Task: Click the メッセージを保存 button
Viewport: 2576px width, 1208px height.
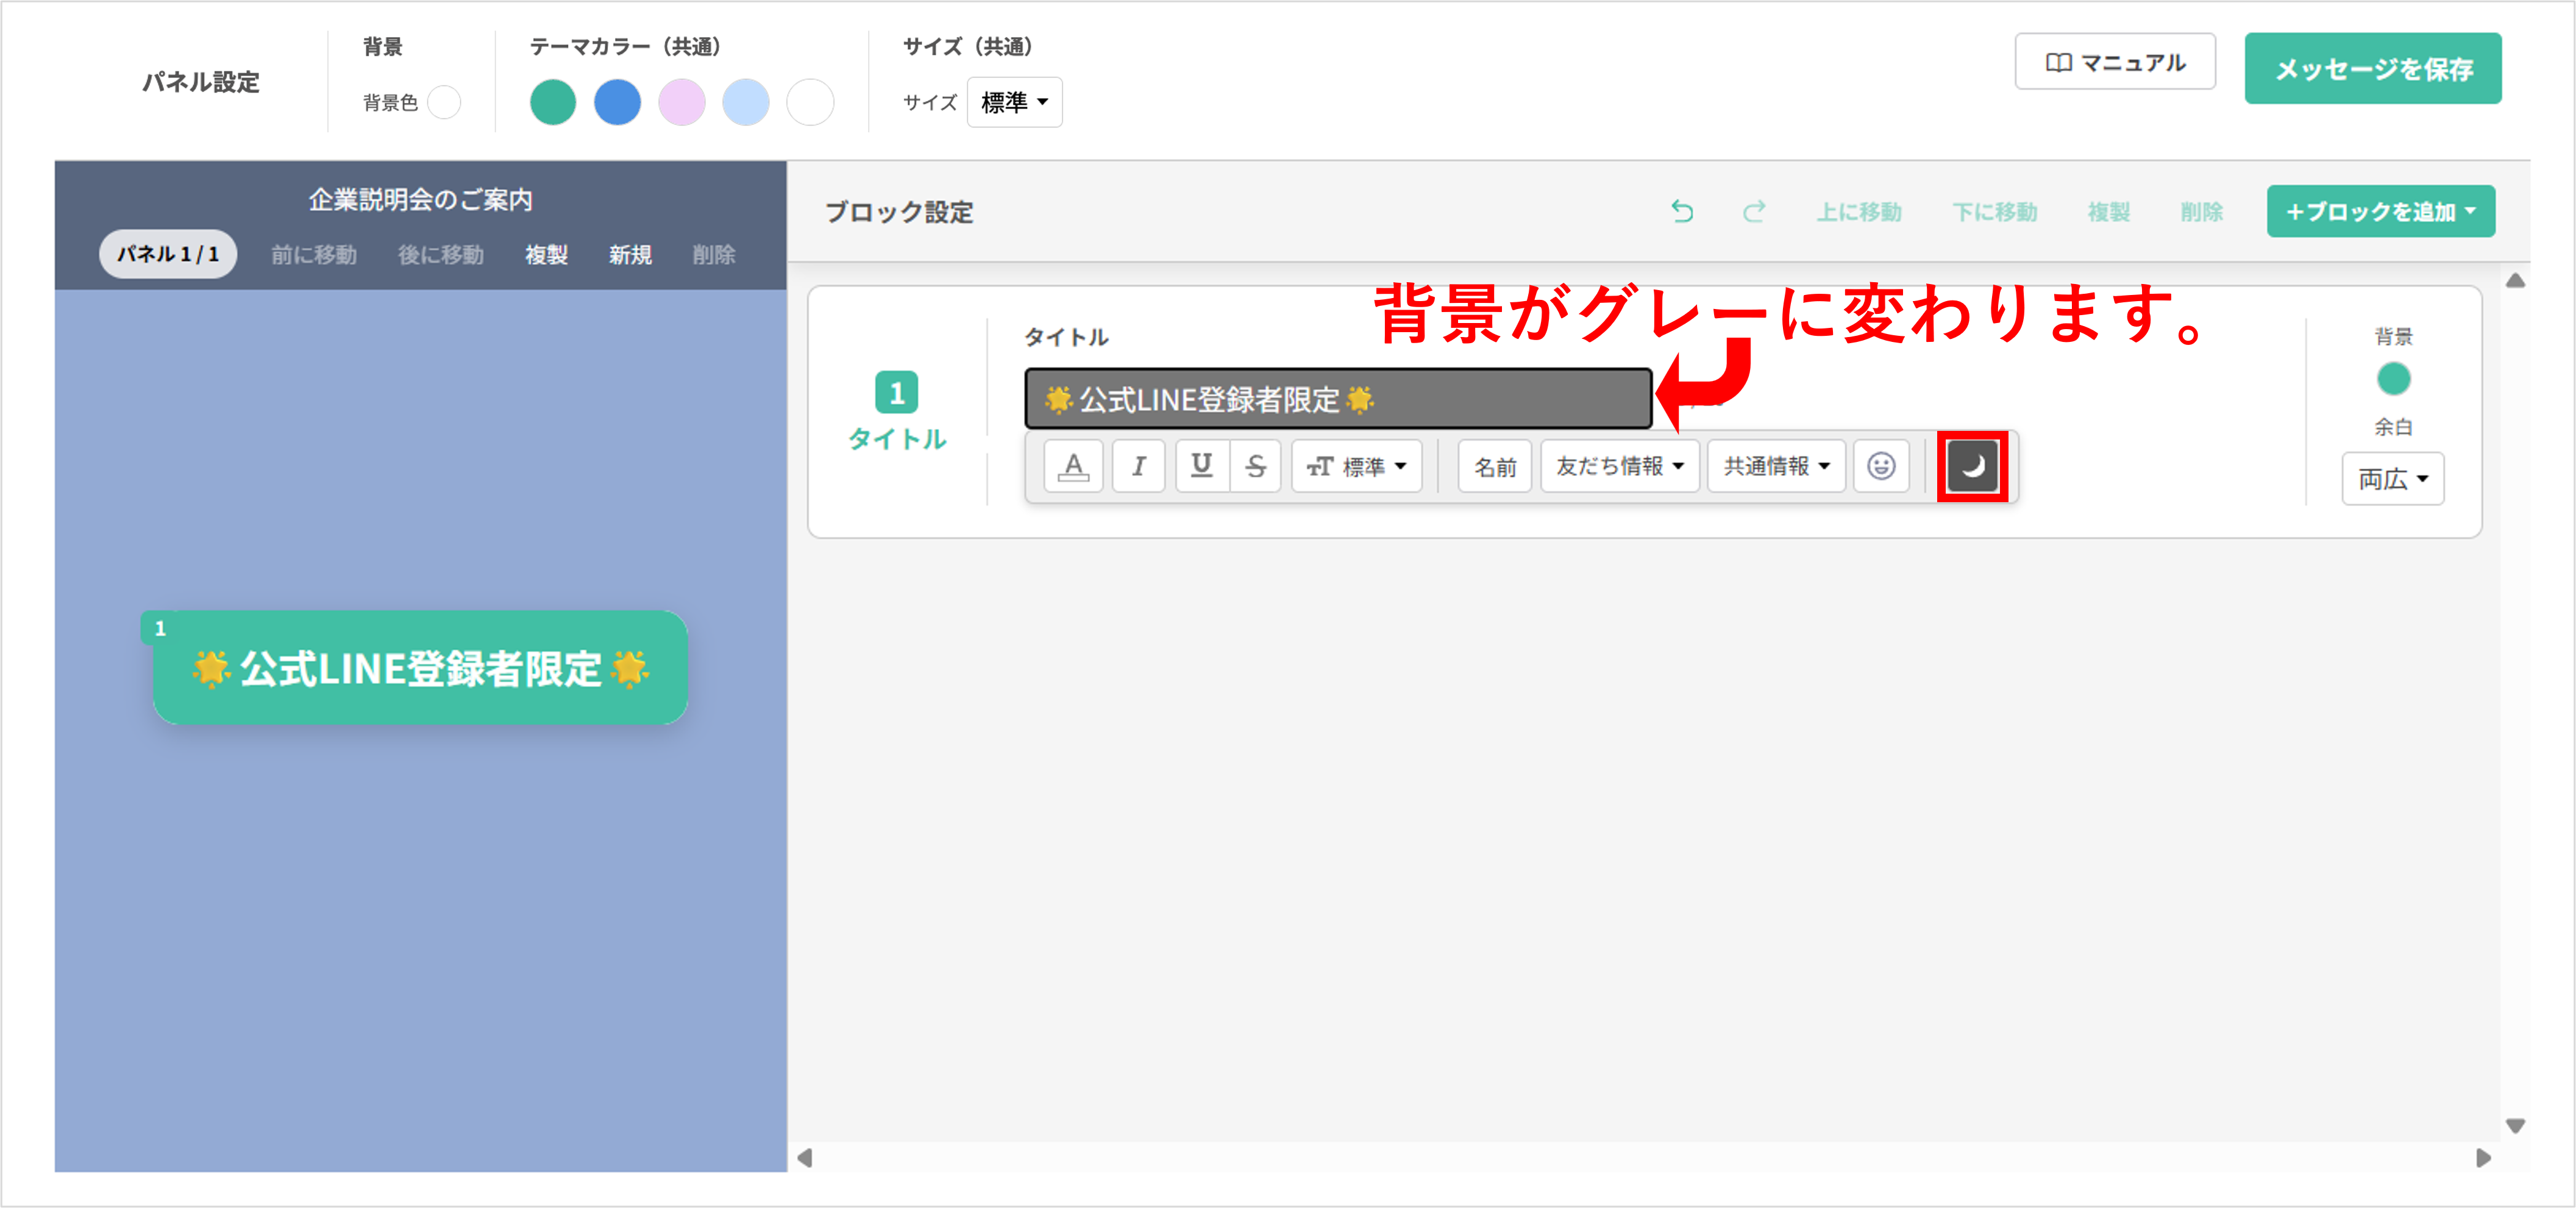Action: coord(2372,69)
